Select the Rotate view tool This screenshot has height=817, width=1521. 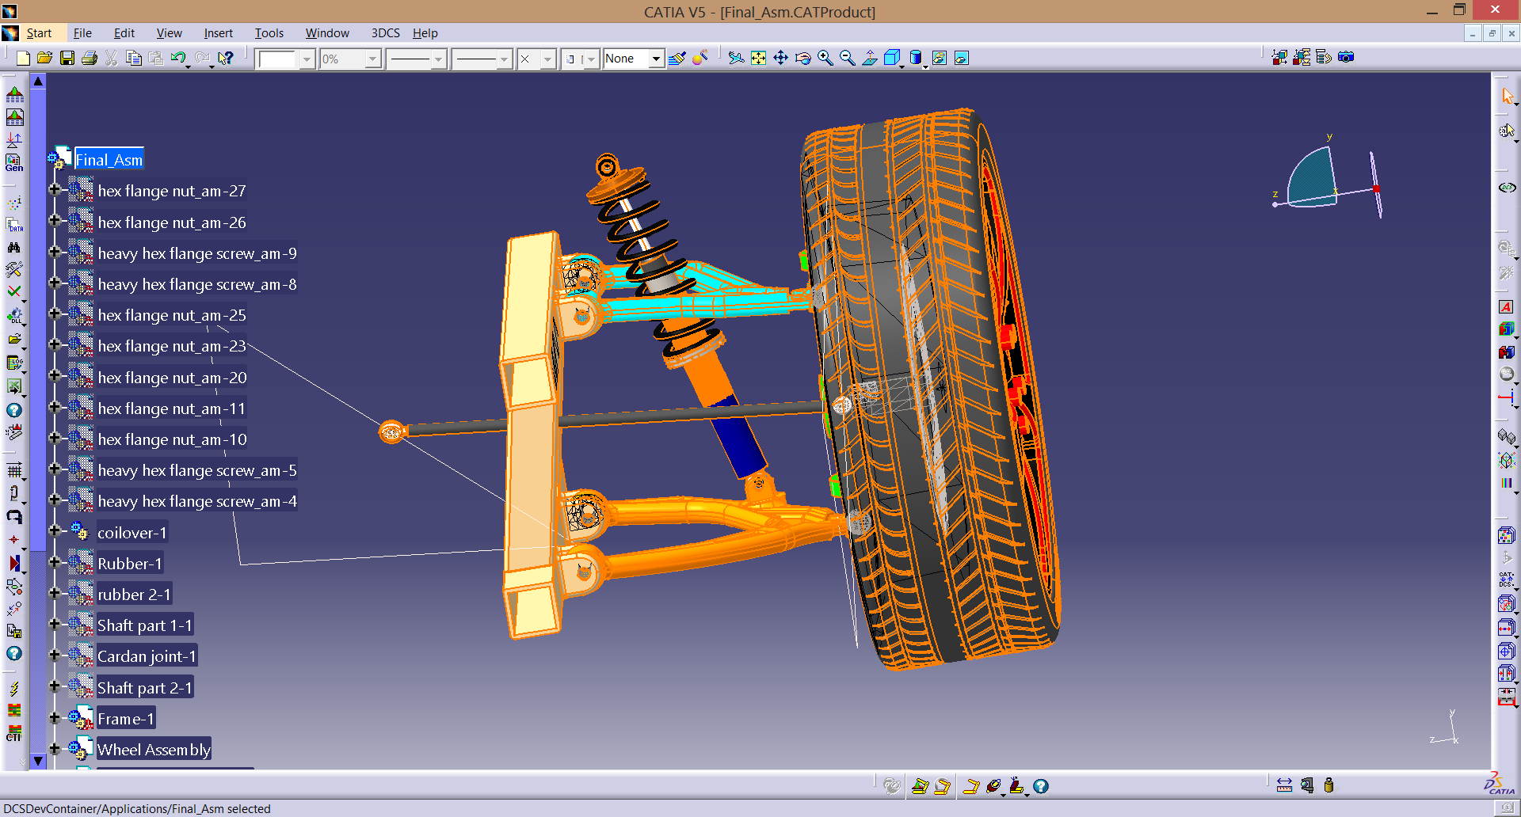pos(802,58)
